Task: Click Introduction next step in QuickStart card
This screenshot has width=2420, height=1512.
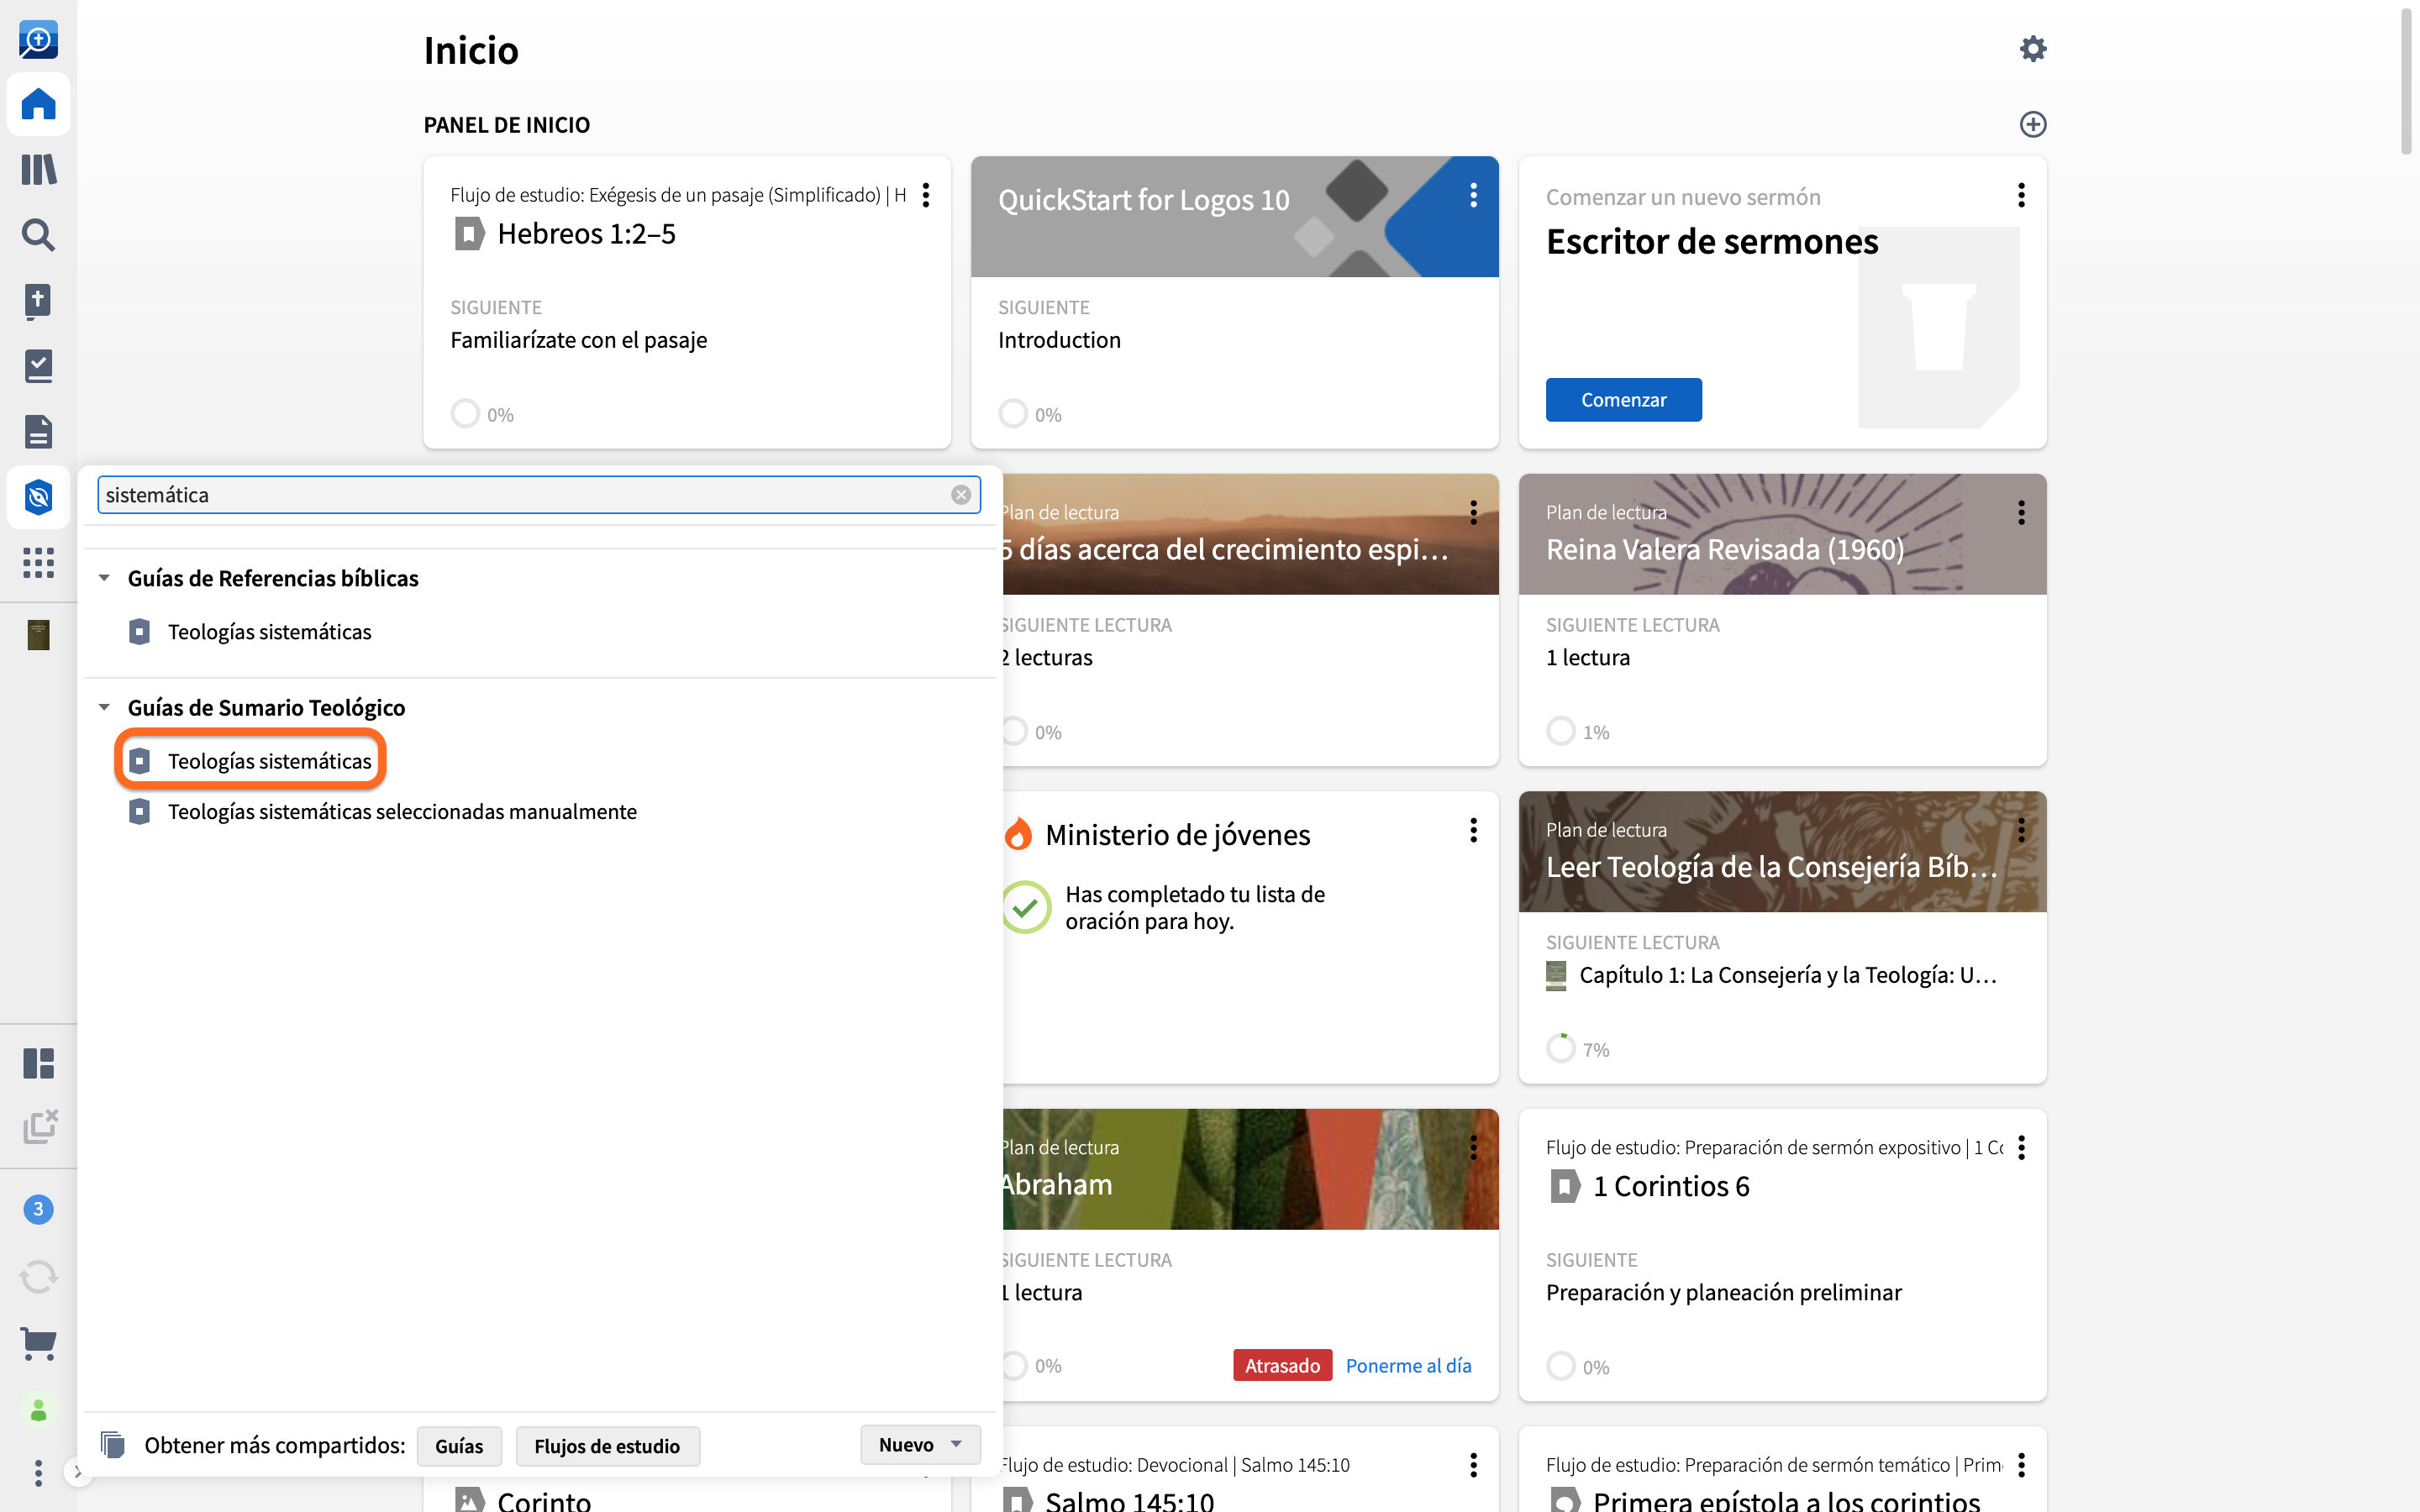Action: [1059, 340]
